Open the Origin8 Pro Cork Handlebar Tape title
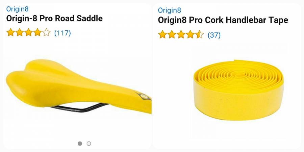Screen dimensions: 304x152 (223, 20)
